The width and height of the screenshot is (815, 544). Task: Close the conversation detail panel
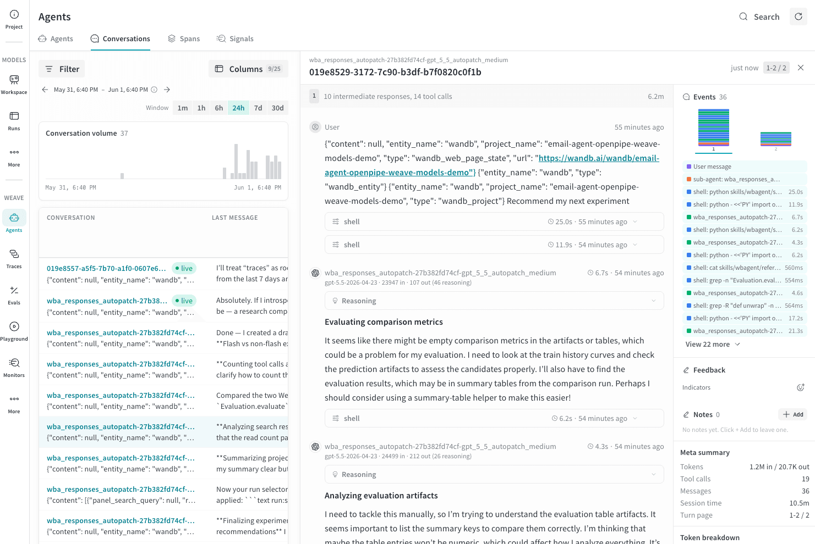tap(801, 68)
